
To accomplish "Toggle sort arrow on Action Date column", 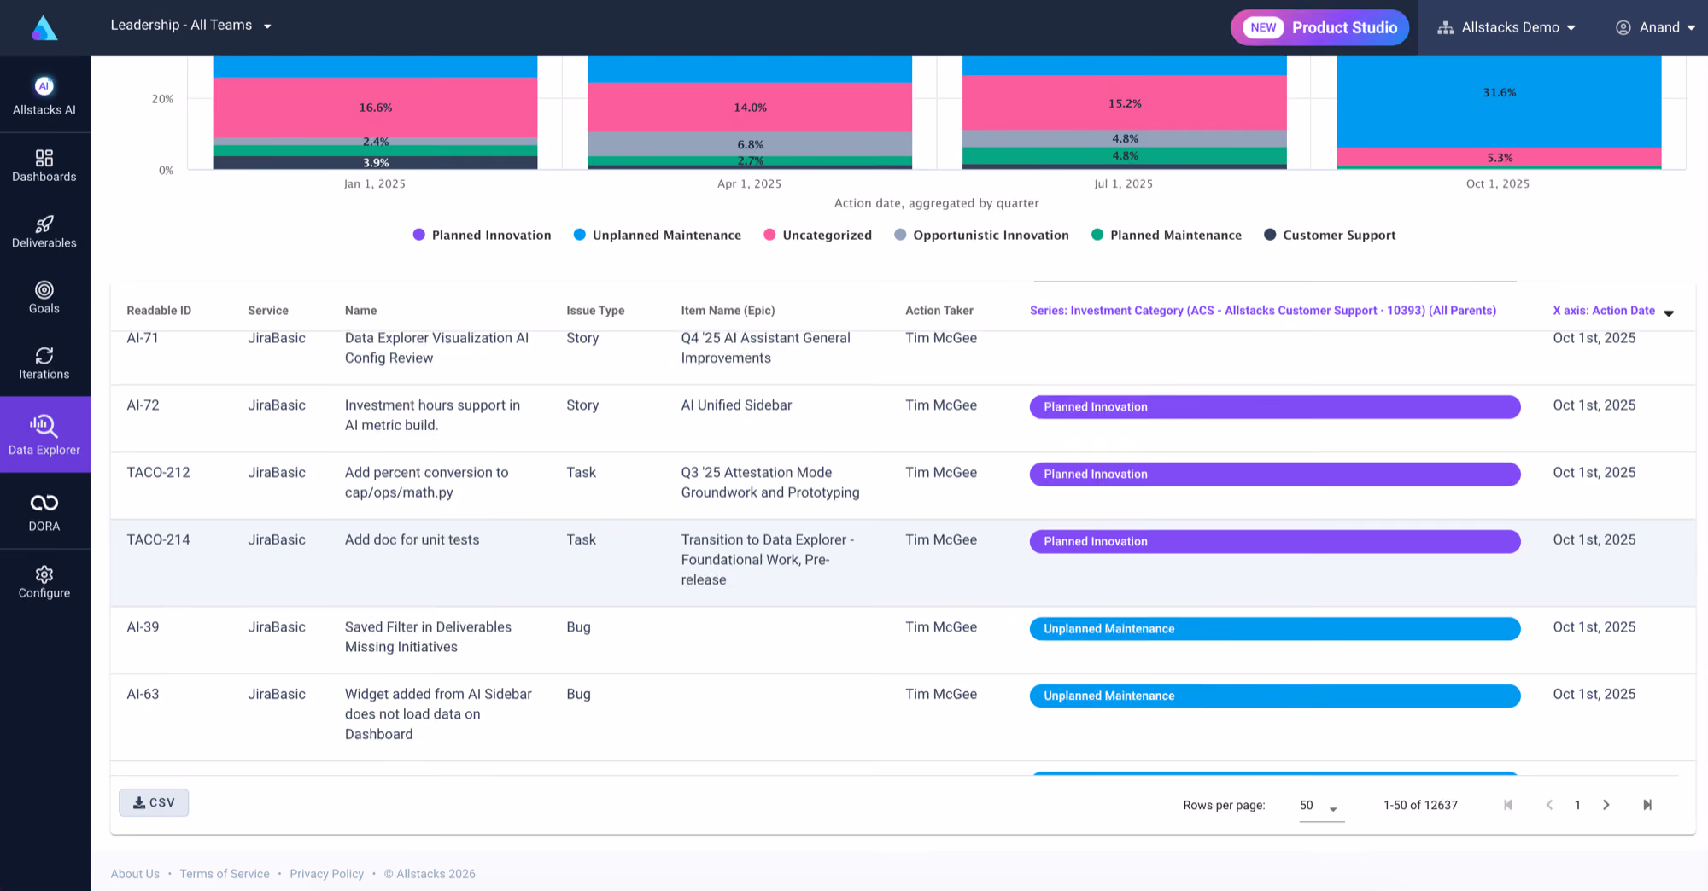I will tap(1669, 312).
